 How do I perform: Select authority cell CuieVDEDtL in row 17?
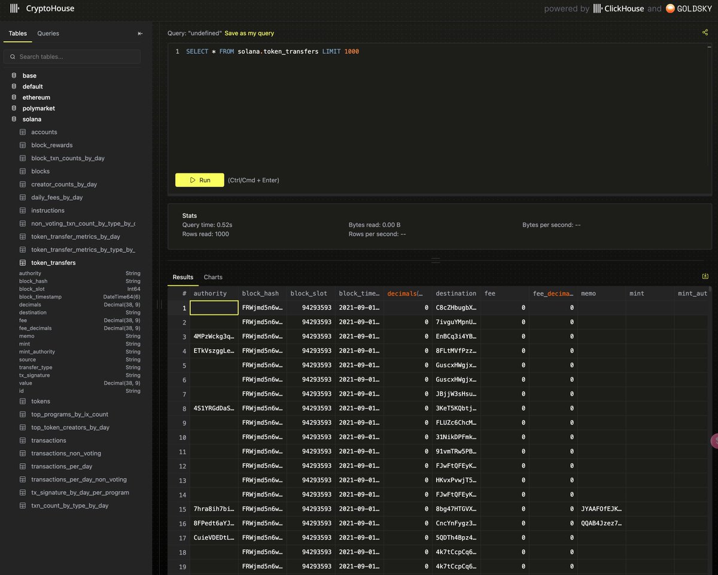pyautogui.click(x=214, y=538)
